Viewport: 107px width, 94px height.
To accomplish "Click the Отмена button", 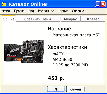I will click(x=75, y=89).
